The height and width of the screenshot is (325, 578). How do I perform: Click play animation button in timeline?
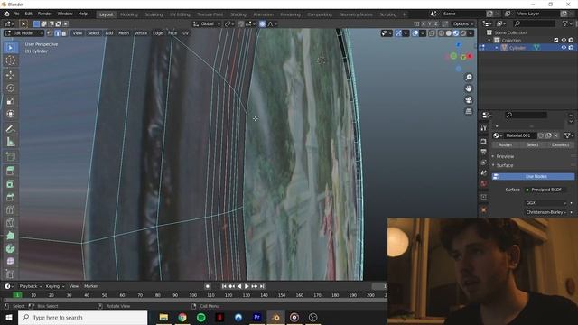(247, 286)
